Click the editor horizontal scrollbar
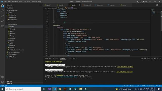 [x=90, y=56]
